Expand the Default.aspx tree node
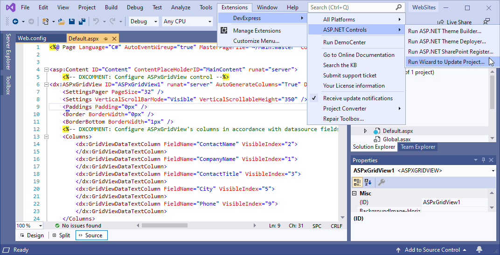 click(x=365, y=131)
